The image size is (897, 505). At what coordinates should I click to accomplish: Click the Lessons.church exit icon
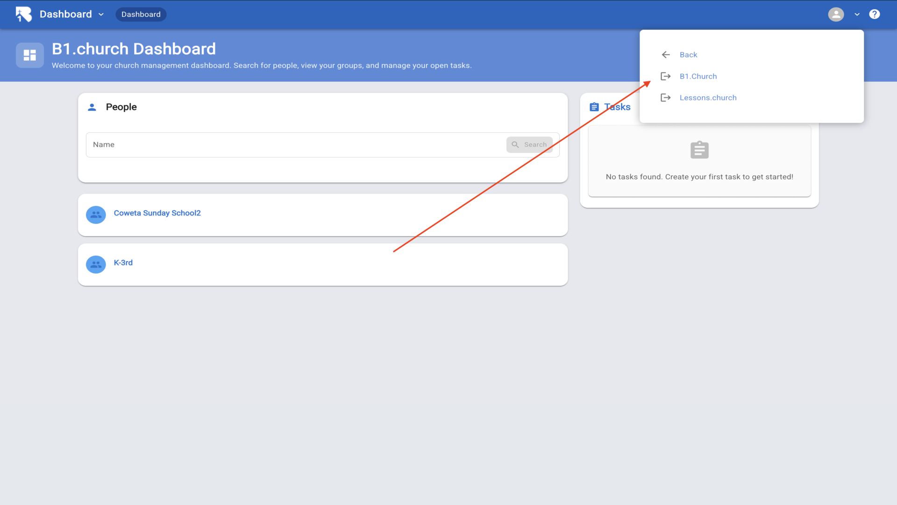click(666, 98)
